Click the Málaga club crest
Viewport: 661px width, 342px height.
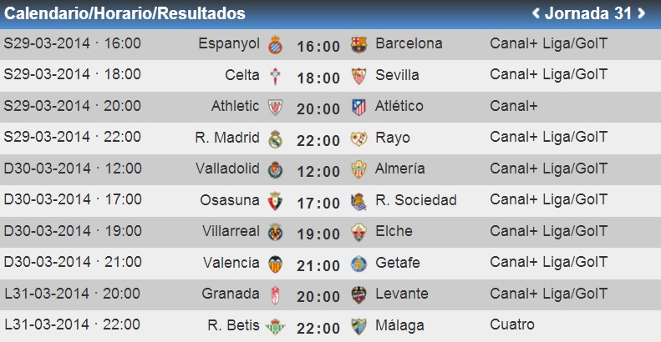tap(358, 326)
